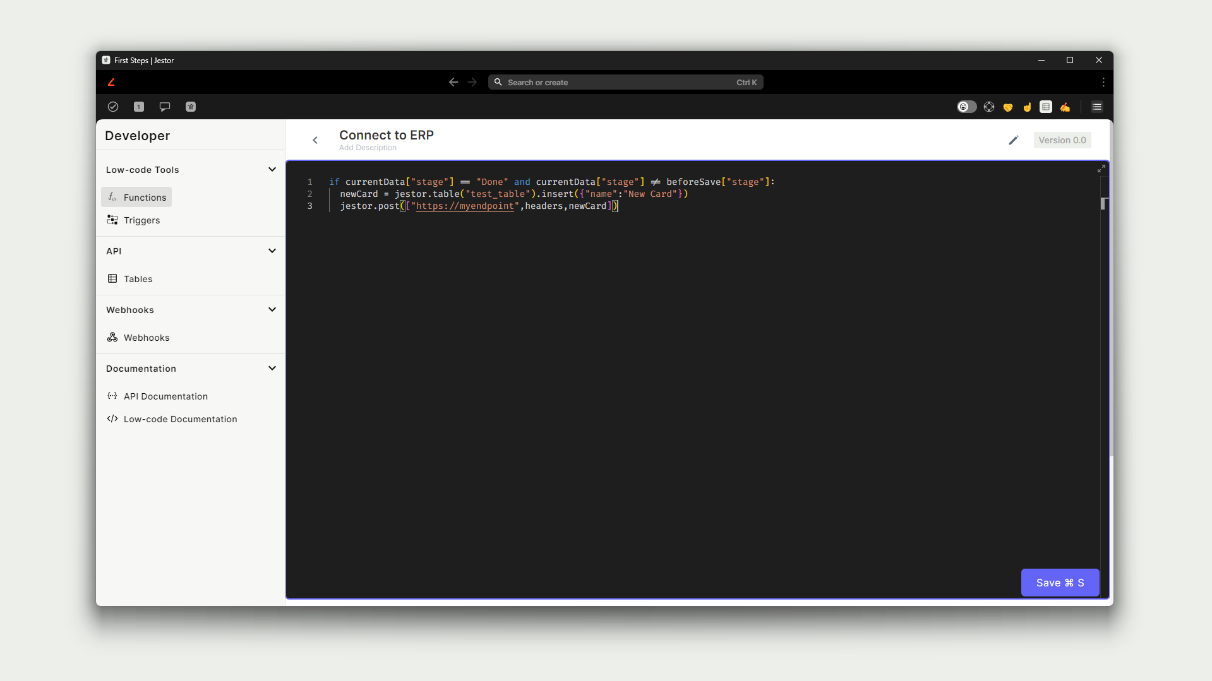
Task: Click the Developer heading
Action: (137, 136)
